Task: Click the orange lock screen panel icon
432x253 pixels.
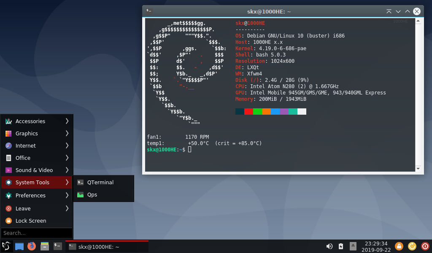Action: 399,246
